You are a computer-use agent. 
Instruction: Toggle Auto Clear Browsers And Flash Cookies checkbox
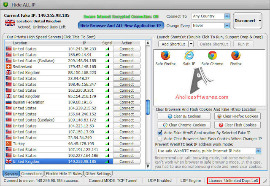tap(160, 138)
